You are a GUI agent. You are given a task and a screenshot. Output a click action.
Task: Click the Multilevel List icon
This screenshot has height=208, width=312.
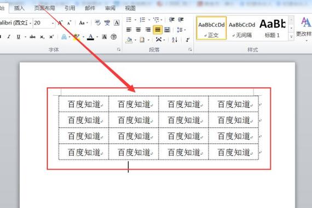tap(157, 20)
